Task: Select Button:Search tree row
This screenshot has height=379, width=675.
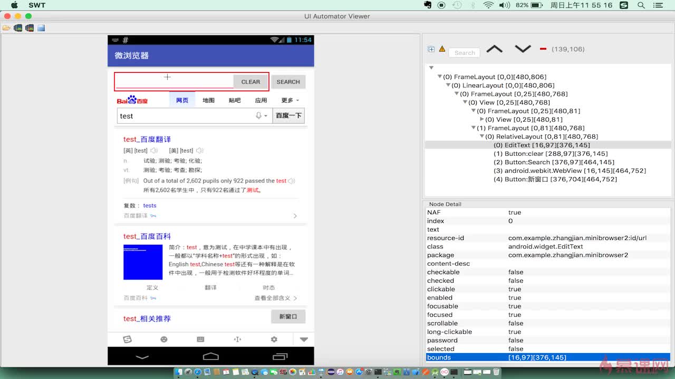Action: [x=554, y=162]
